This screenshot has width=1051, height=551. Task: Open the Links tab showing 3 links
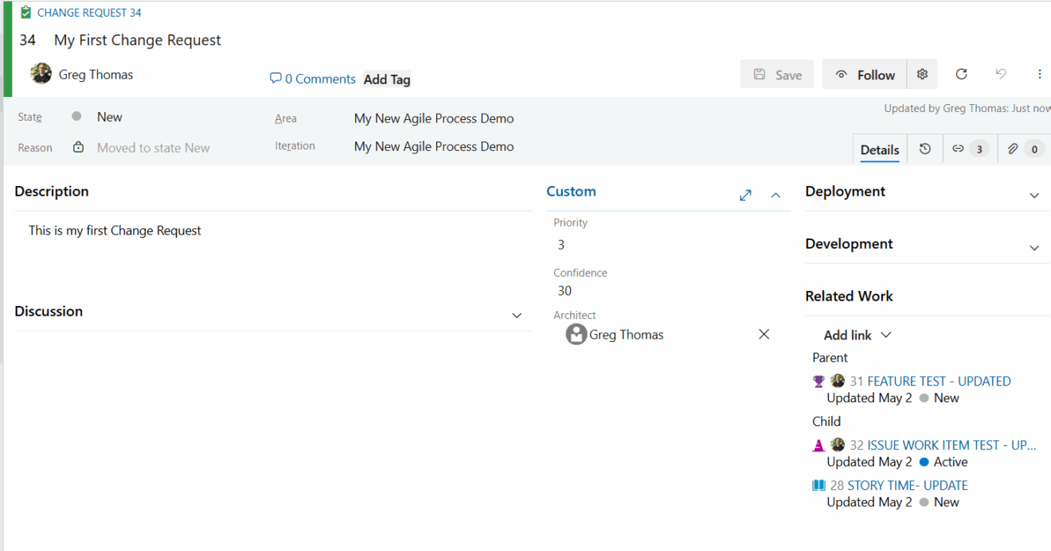click(x=969, y=149)
